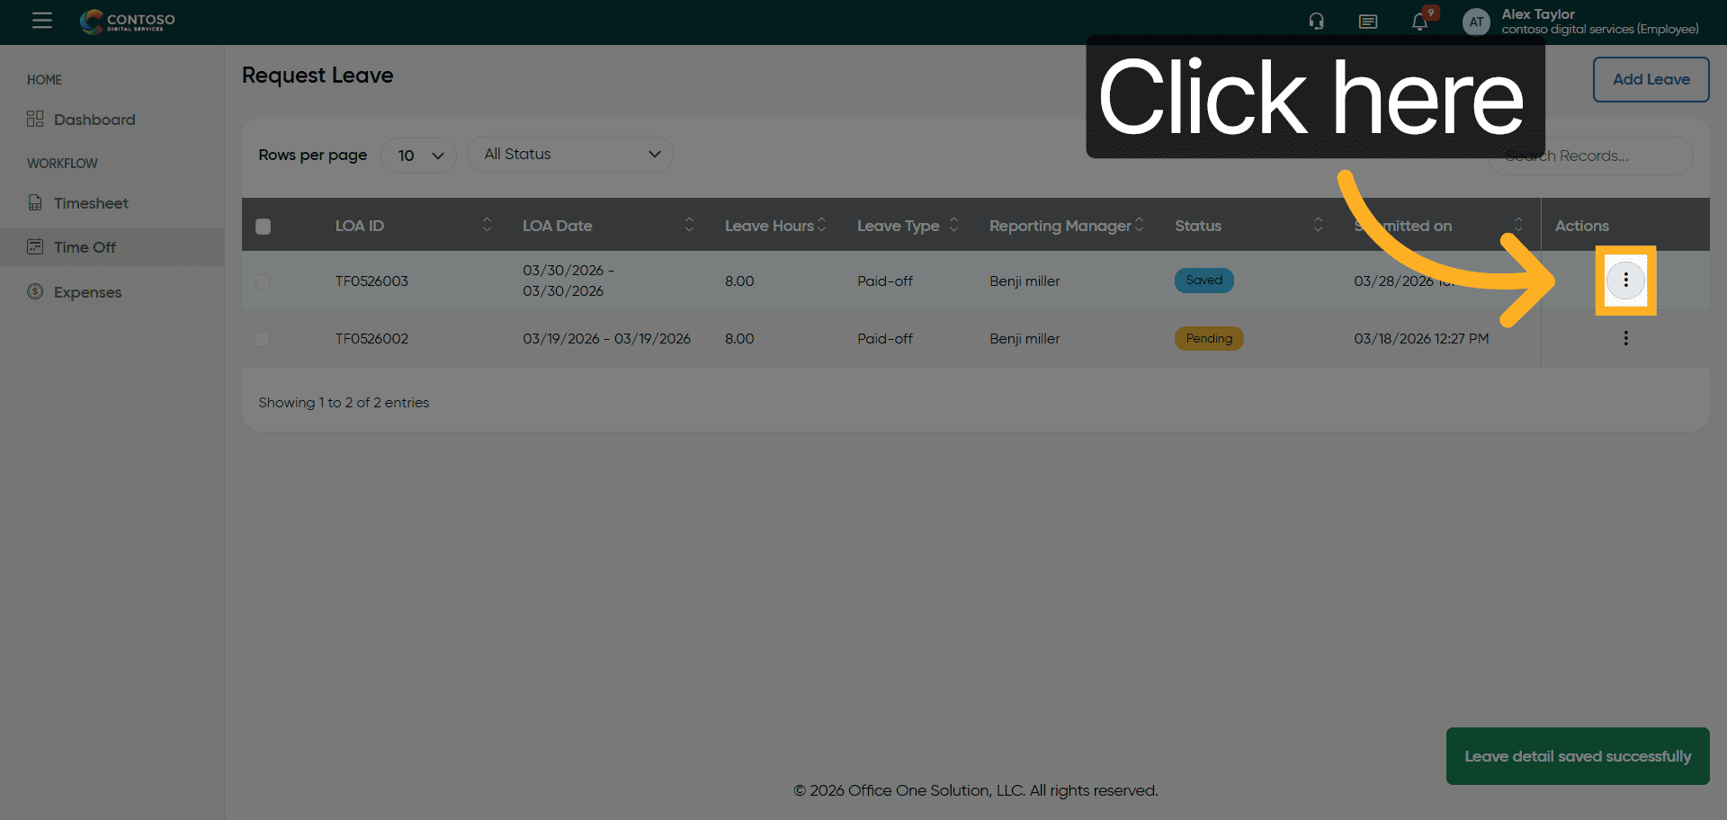Open actions menu for TF0526002
The width and height of the screenshot is (1727, 820).
(x=1625, y=339)
